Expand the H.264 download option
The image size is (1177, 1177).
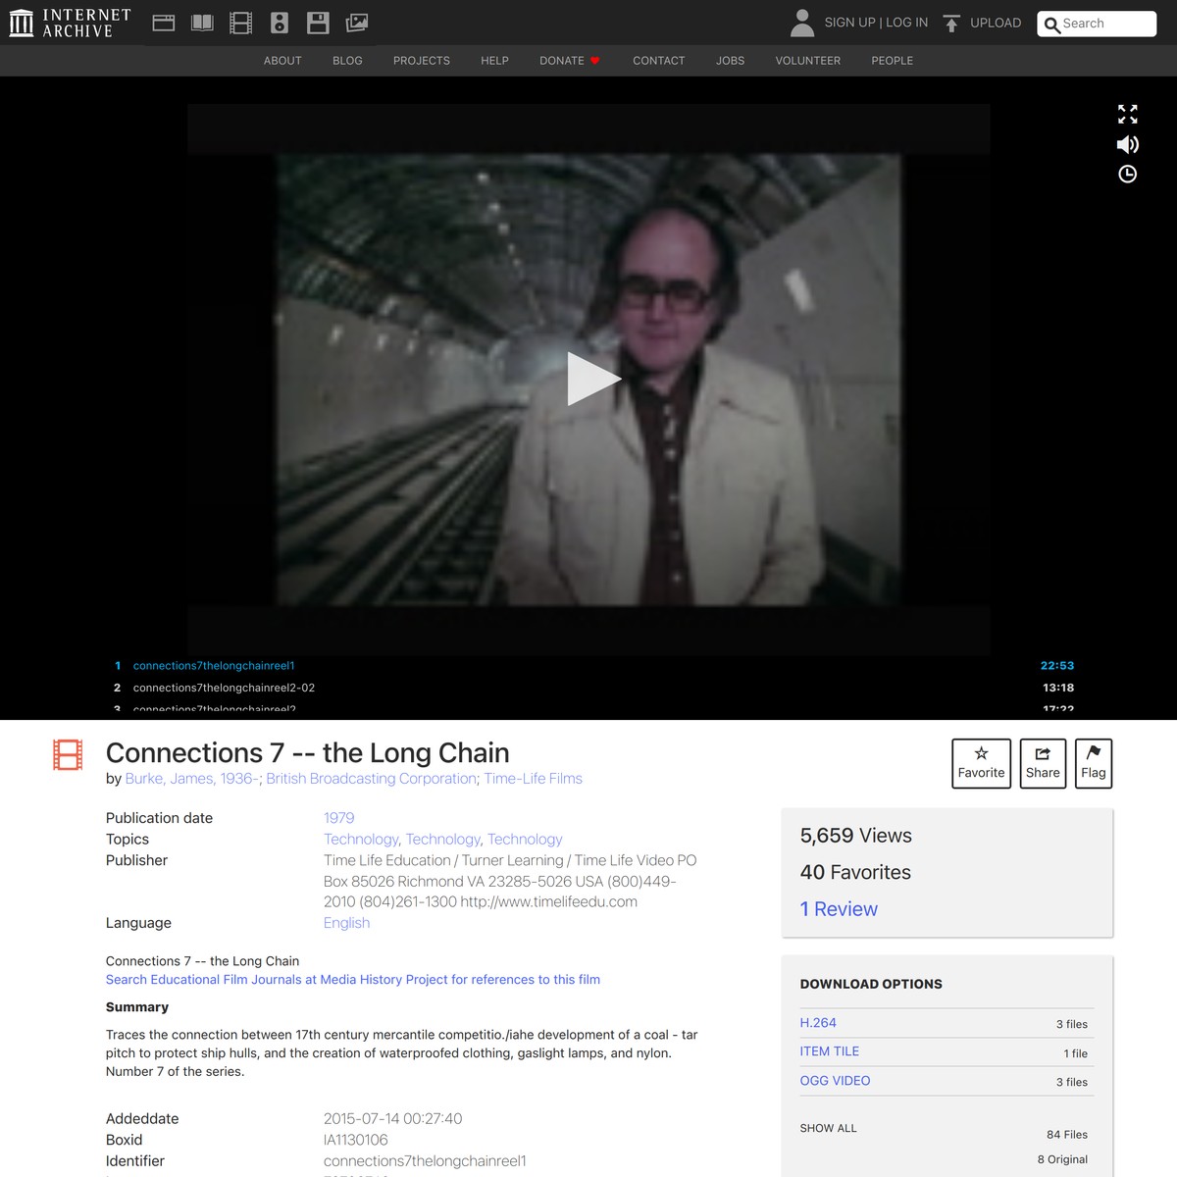819,1022
